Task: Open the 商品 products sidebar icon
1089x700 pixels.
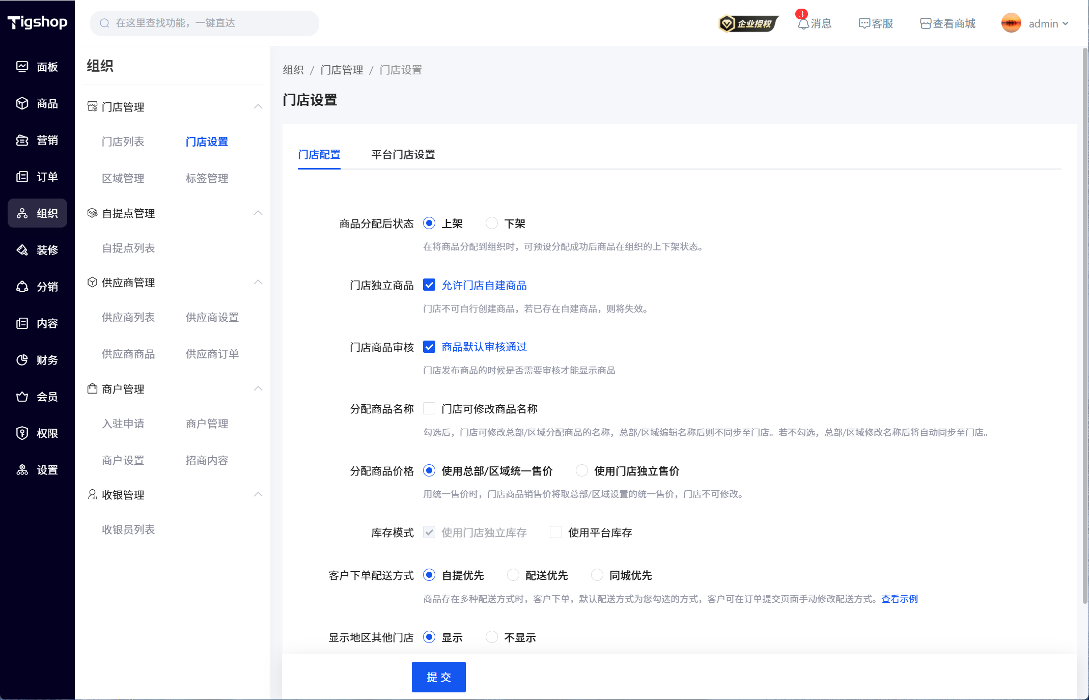Action: [x=22, y=103]
